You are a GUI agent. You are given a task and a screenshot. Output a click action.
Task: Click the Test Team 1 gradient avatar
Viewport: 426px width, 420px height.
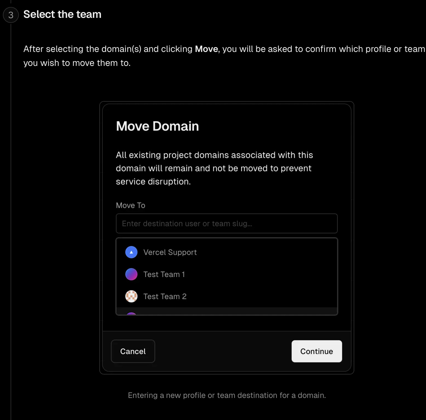pyautogui.click(x=131, y=274)
